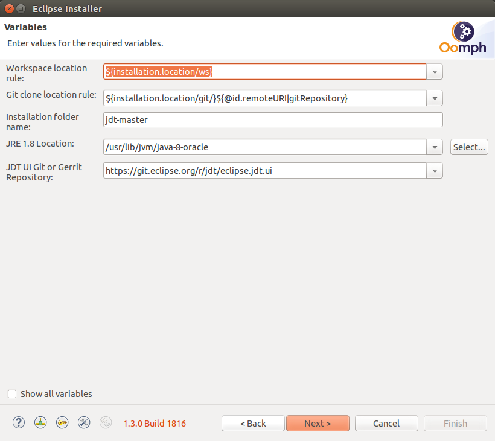
Task: Close the Eclipse Installer window
Action: [x=10, y=8]
